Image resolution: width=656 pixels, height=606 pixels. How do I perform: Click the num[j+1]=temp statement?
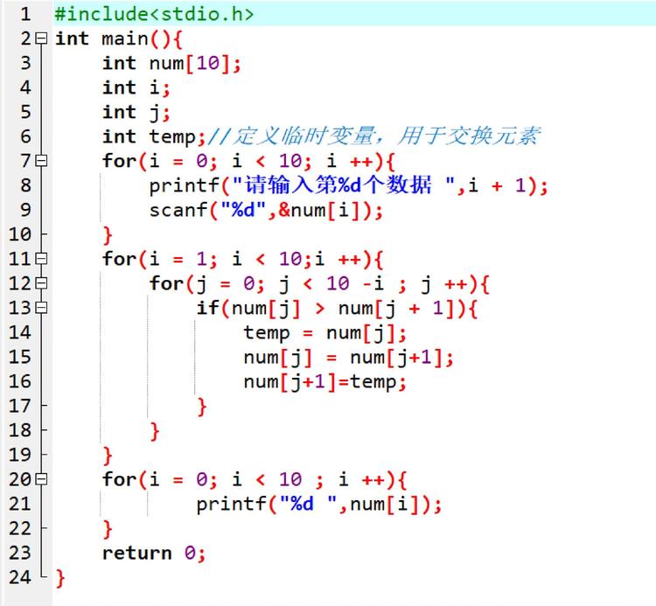[x=325, y=382]
